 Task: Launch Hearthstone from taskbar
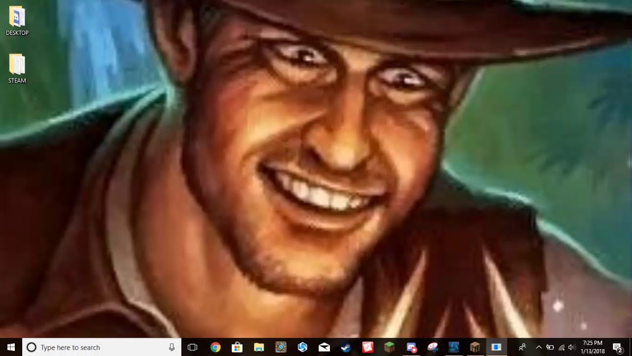point(280,347)
